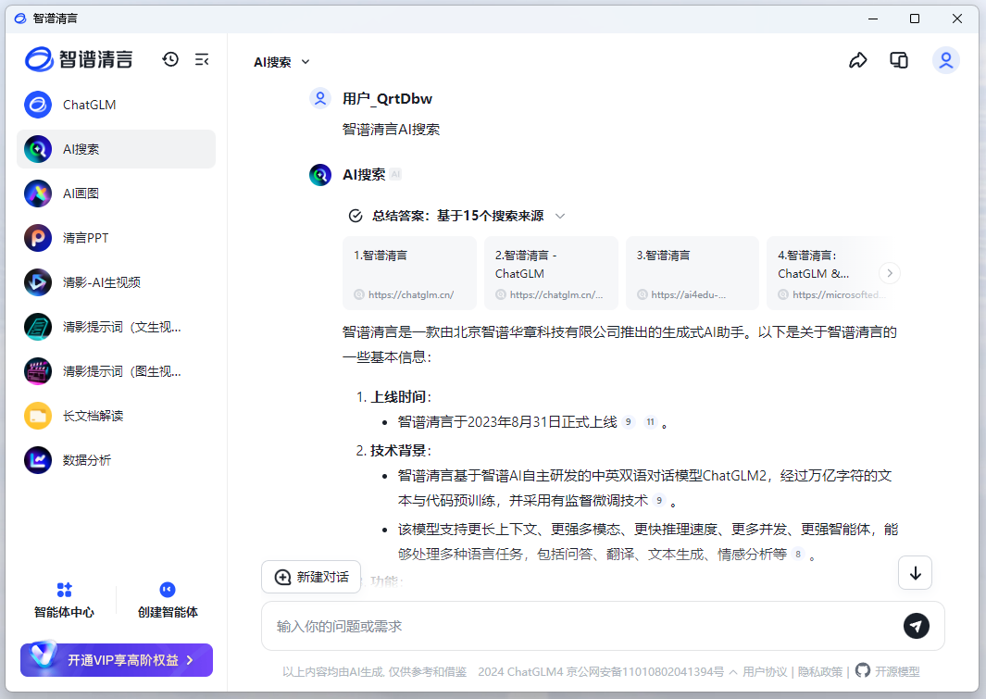Open the 清影提示词（文生视... icon

[38, 327]
